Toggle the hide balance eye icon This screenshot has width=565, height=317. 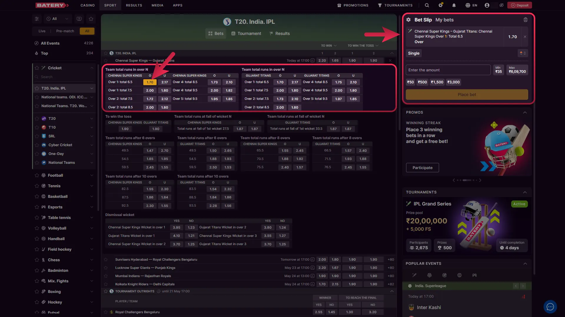[501, 5]
